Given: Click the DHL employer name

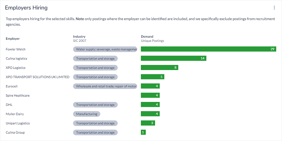Looking at the screenshot, I should (x=9, y=105).
